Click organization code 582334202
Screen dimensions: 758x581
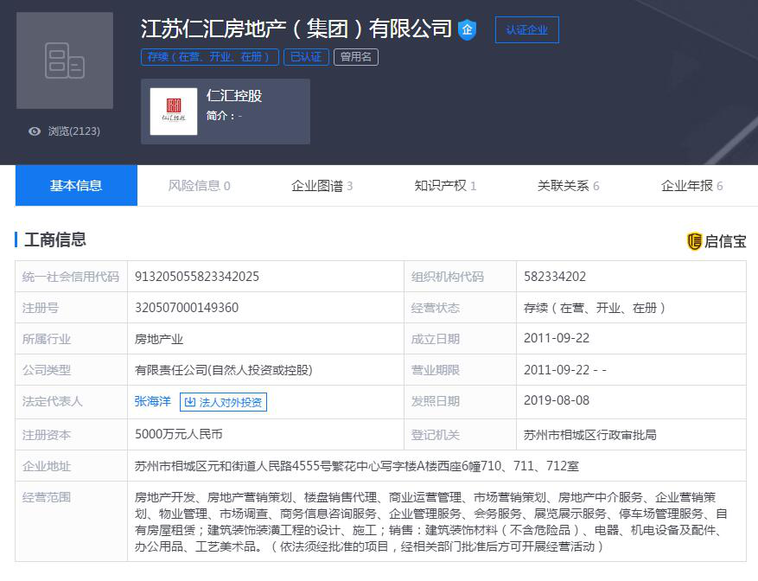555,276
